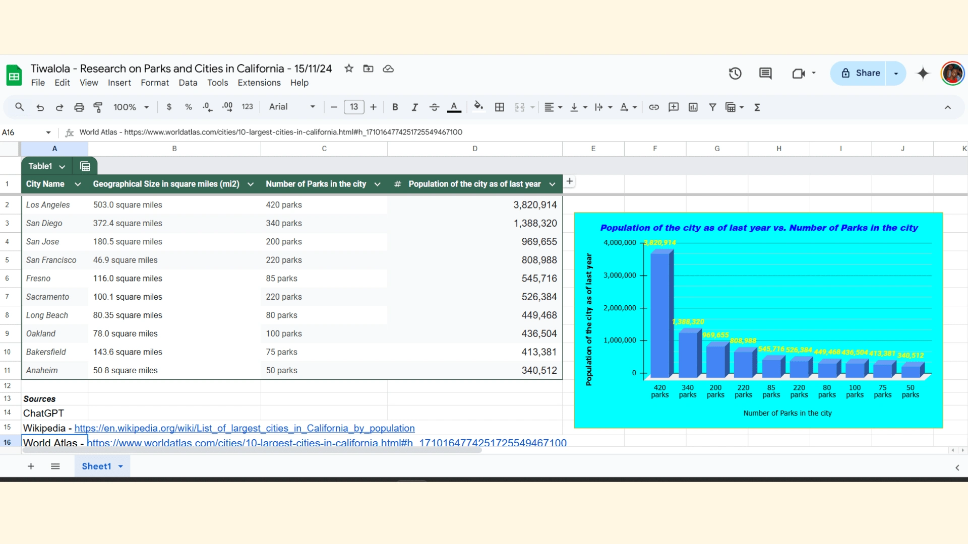Open the Wikipedia largest cities link
The height and width of the screenshot is (544, 968).
(x=245, y=428)
